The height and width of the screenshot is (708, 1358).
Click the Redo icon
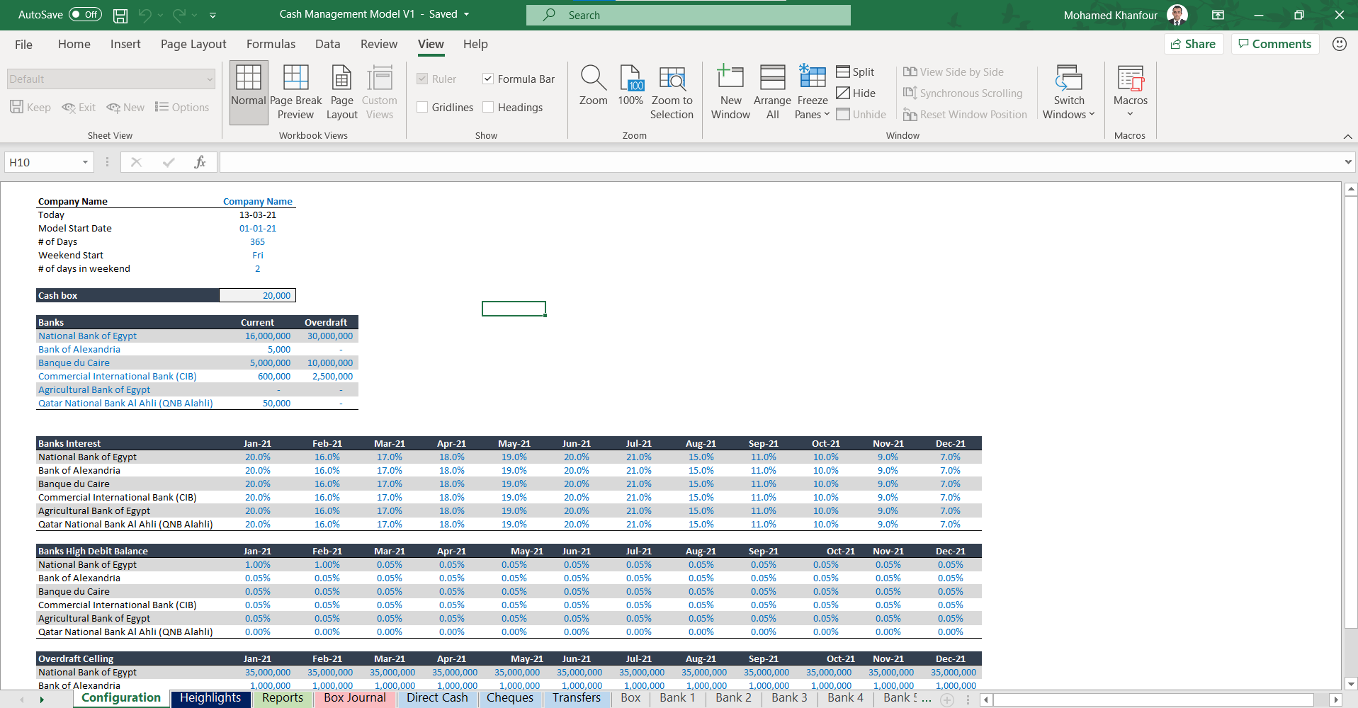coord(179,15)
